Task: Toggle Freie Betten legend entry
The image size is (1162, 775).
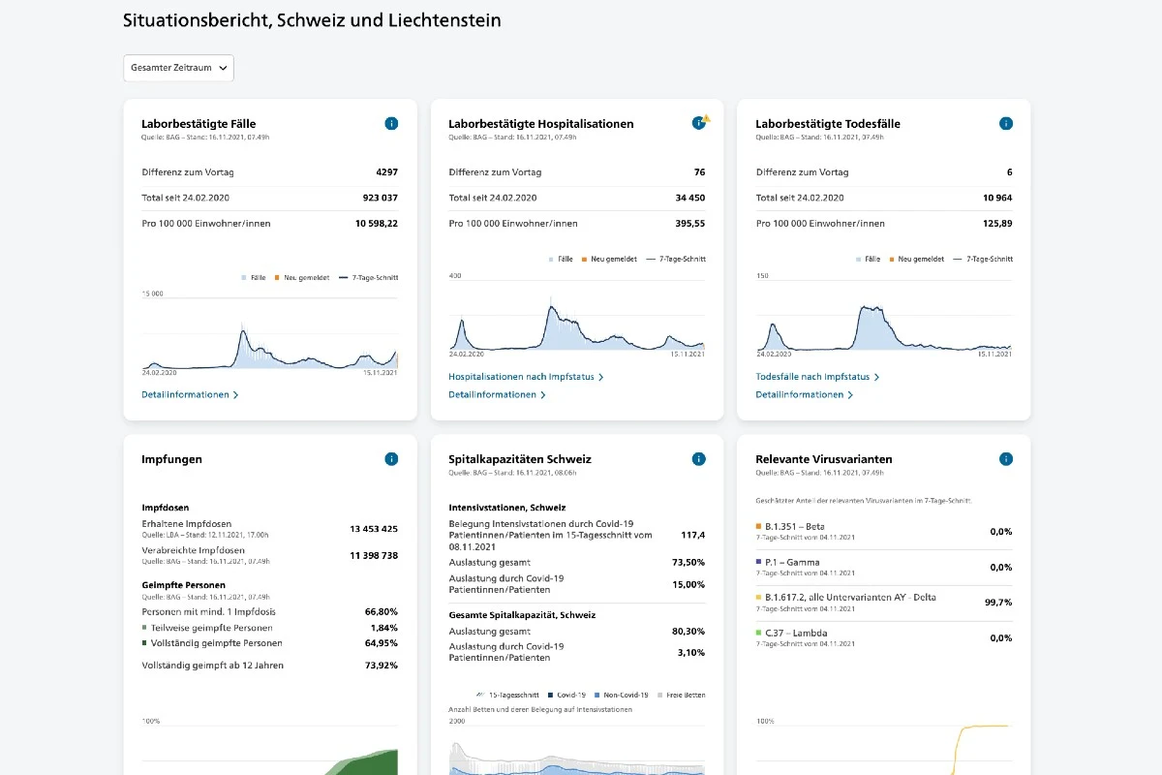Action: [682, 695]
